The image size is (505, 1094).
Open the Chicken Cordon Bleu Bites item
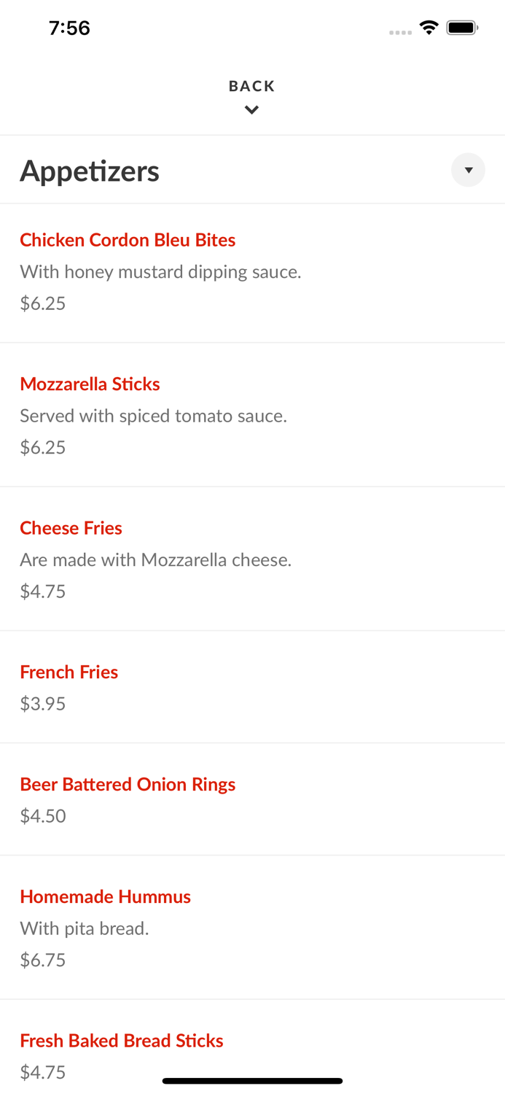pyautogui.click(x=128, y=240)
